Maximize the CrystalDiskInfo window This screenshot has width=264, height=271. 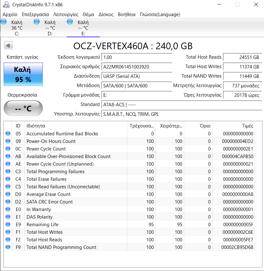point(237,5)
